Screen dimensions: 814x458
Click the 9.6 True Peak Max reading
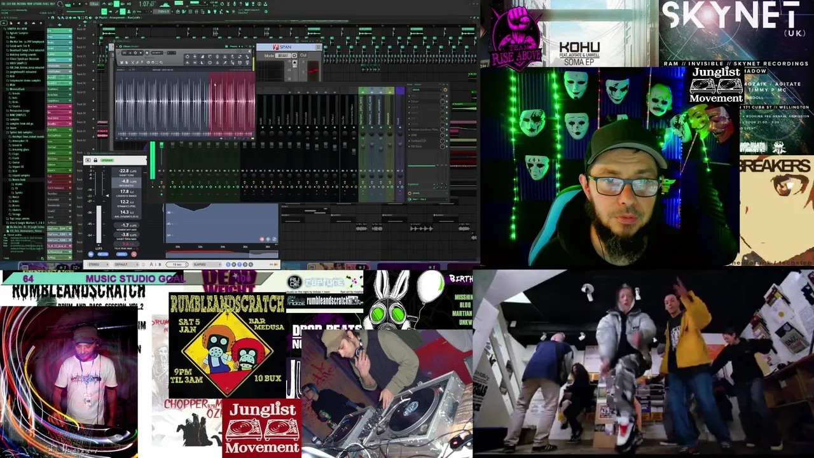coord(127,244)
